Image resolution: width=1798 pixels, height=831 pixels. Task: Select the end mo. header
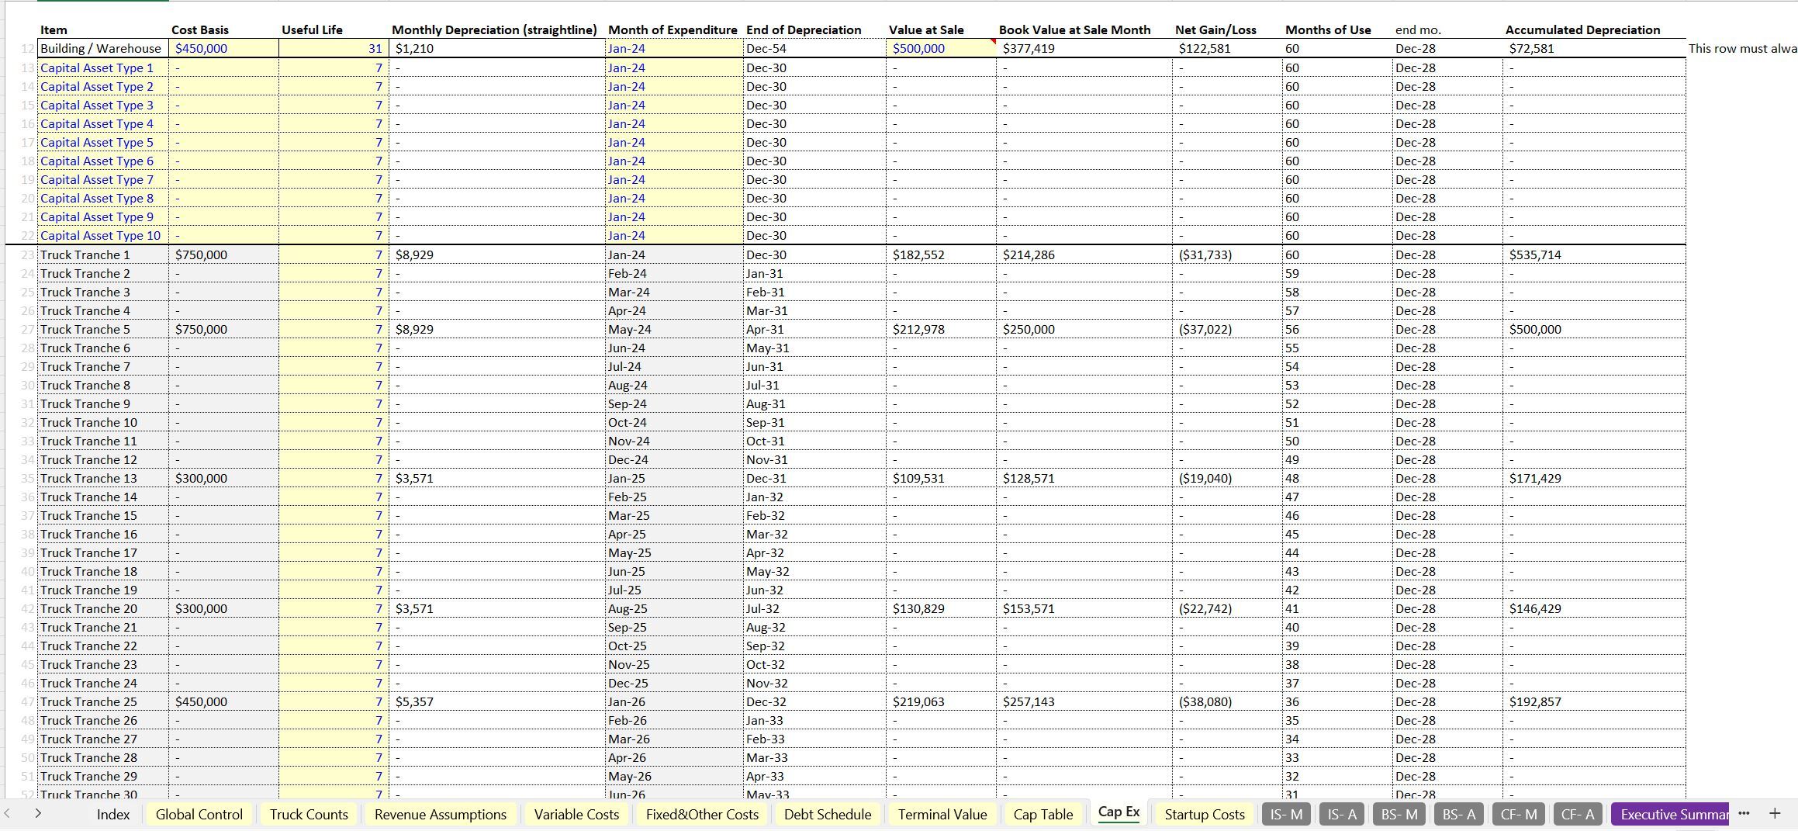tap(1418, 29)
